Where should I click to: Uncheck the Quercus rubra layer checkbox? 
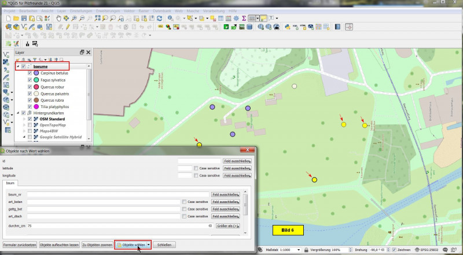point(30,100)
